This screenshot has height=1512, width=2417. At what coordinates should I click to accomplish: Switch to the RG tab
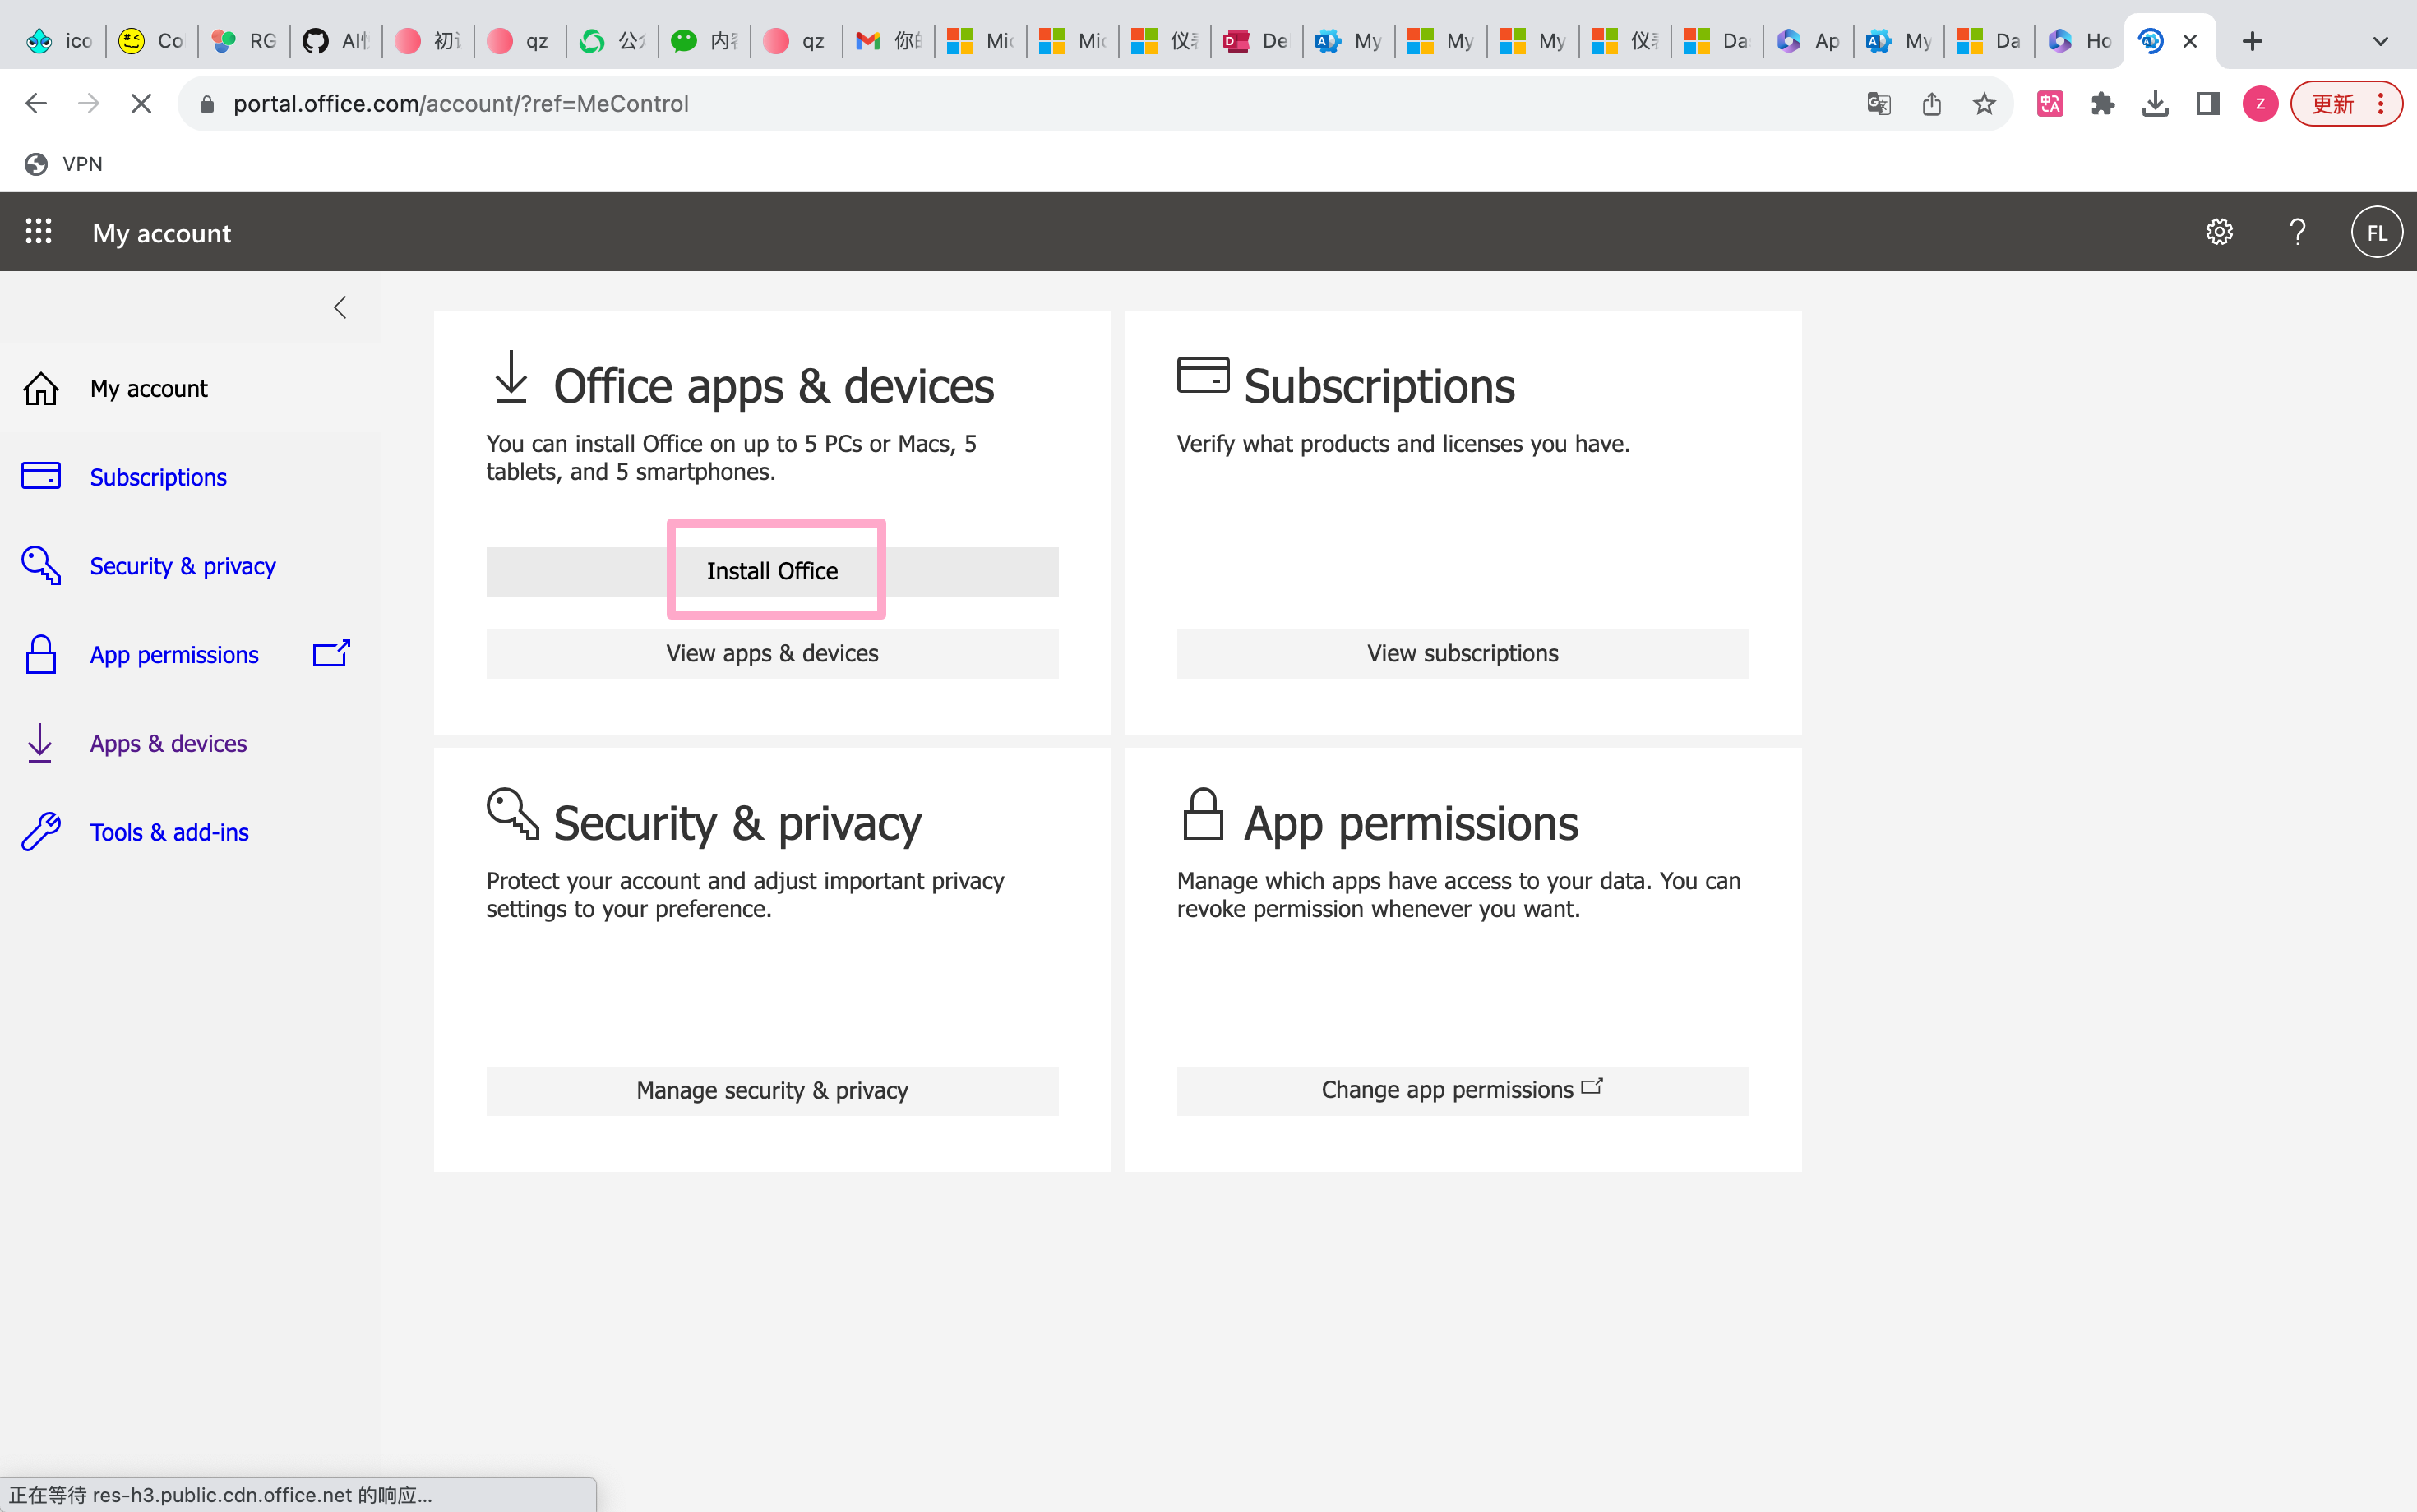(x=243, y=41)
